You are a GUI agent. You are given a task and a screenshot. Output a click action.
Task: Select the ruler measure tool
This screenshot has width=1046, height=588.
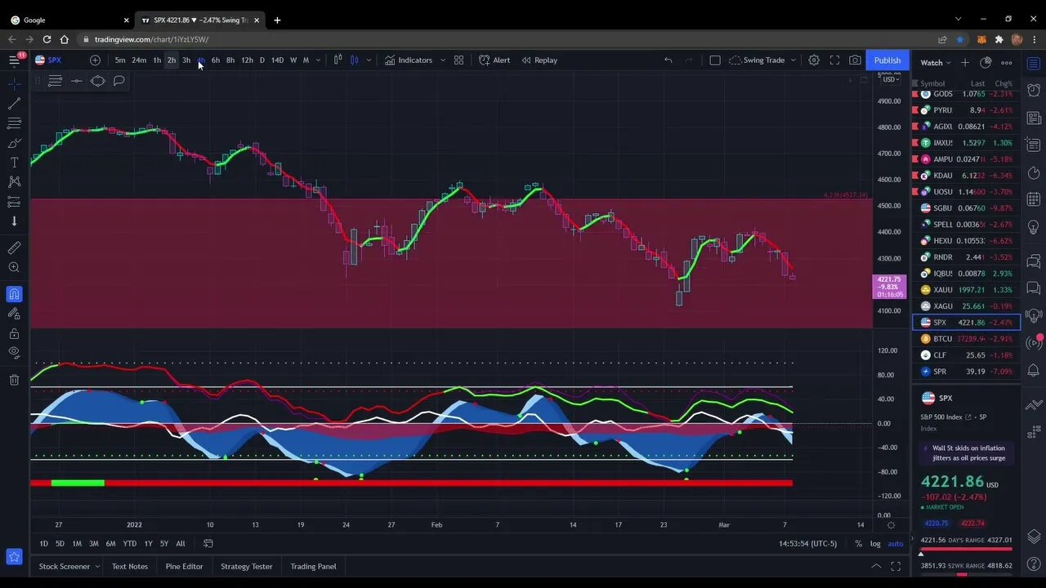(14, 247)
